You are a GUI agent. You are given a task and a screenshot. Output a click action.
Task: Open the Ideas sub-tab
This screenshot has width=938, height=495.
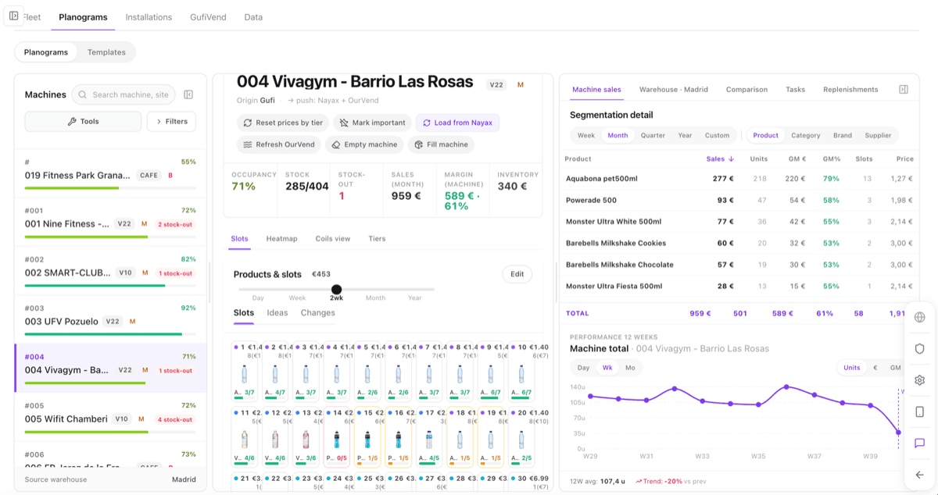coord(277,313)
